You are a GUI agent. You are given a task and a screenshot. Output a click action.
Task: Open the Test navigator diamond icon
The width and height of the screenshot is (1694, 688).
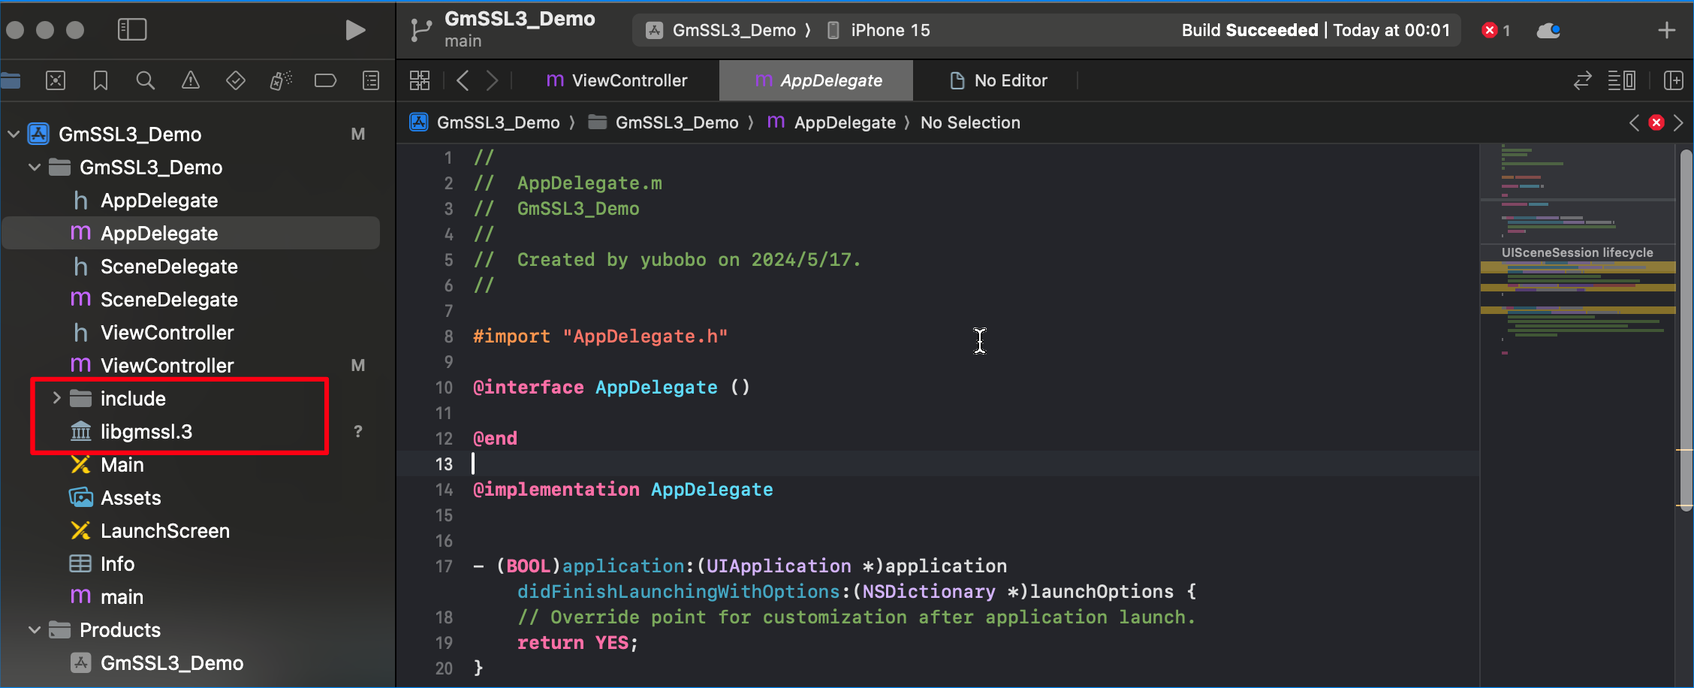236,80
